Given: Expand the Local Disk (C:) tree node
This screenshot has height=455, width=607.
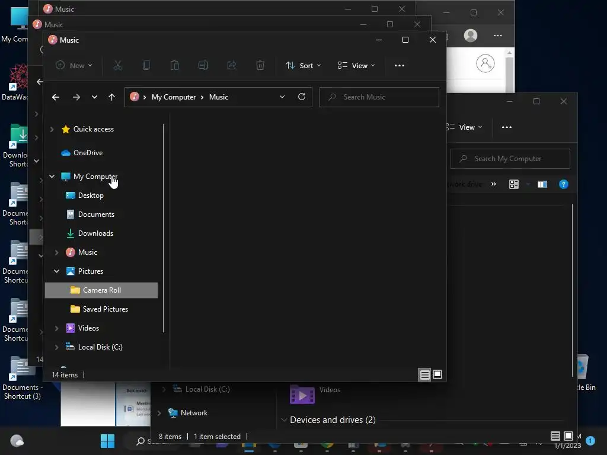Looking at the screenshot, I should [x=56, y=347].
